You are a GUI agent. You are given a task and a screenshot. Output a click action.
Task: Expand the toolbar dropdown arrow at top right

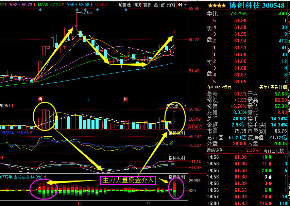(x=185, y=5)
